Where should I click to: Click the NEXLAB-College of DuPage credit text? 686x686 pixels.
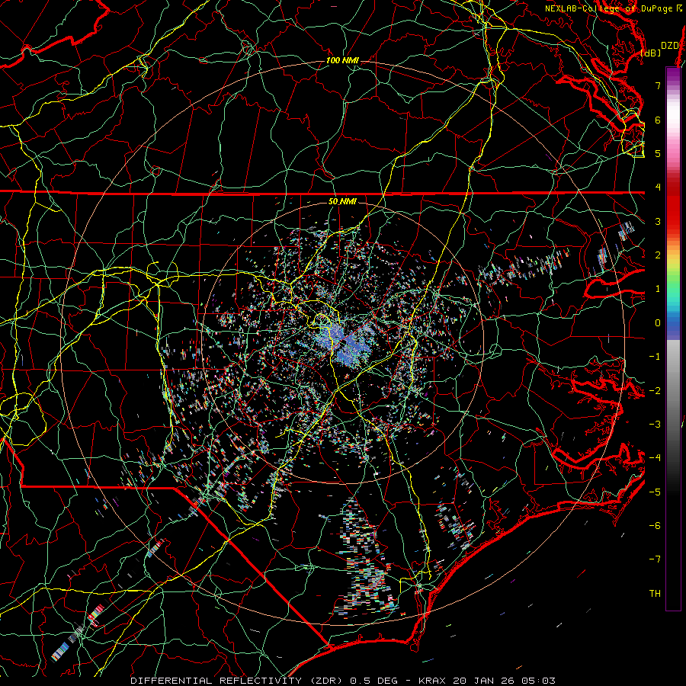(613, 8)
